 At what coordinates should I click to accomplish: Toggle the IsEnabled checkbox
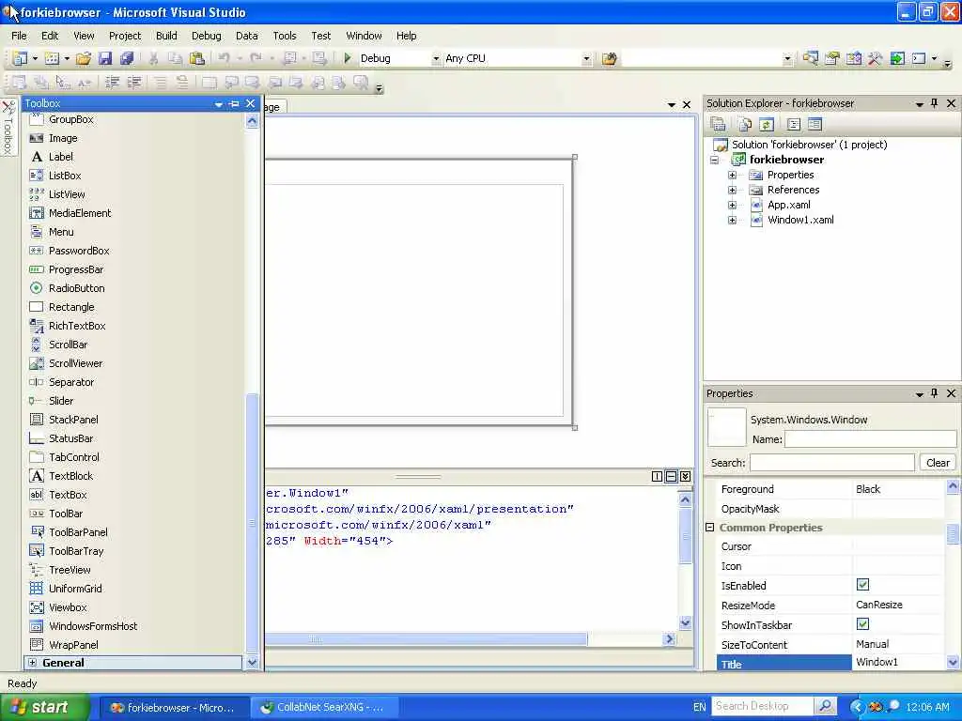click(862, 585)
